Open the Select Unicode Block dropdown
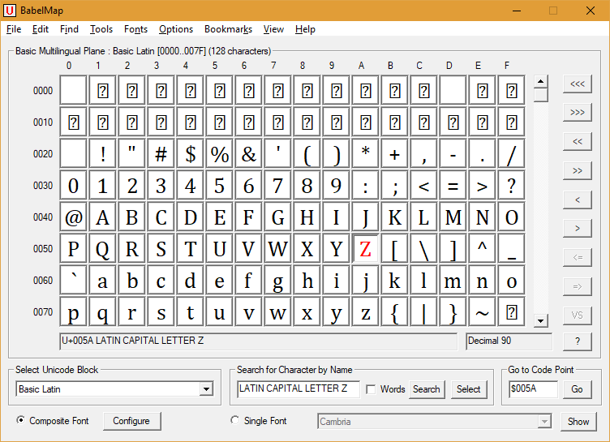 click(x=206, y=388)
